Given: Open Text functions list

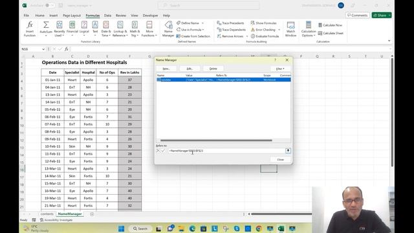Looking at the screenshot, I should [95, 29].
